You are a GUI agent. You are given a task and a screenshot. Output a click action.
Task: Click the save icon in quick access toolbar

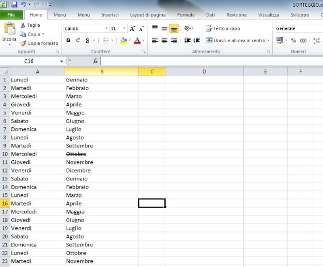coord(14,4)
